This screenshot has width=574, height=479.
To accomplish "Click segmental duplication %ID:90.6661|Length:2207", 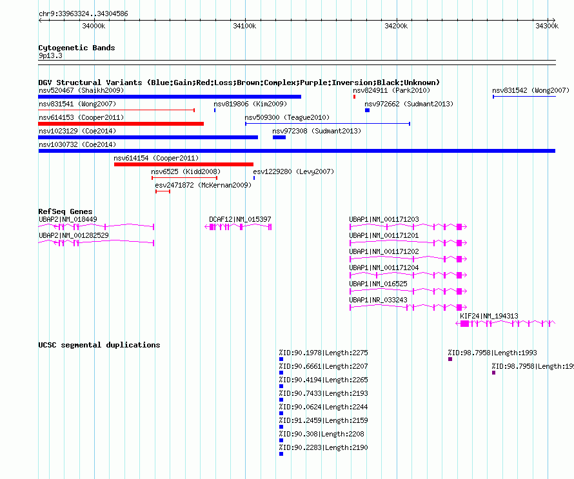I will pyautogui.click(x=323, y=366).
